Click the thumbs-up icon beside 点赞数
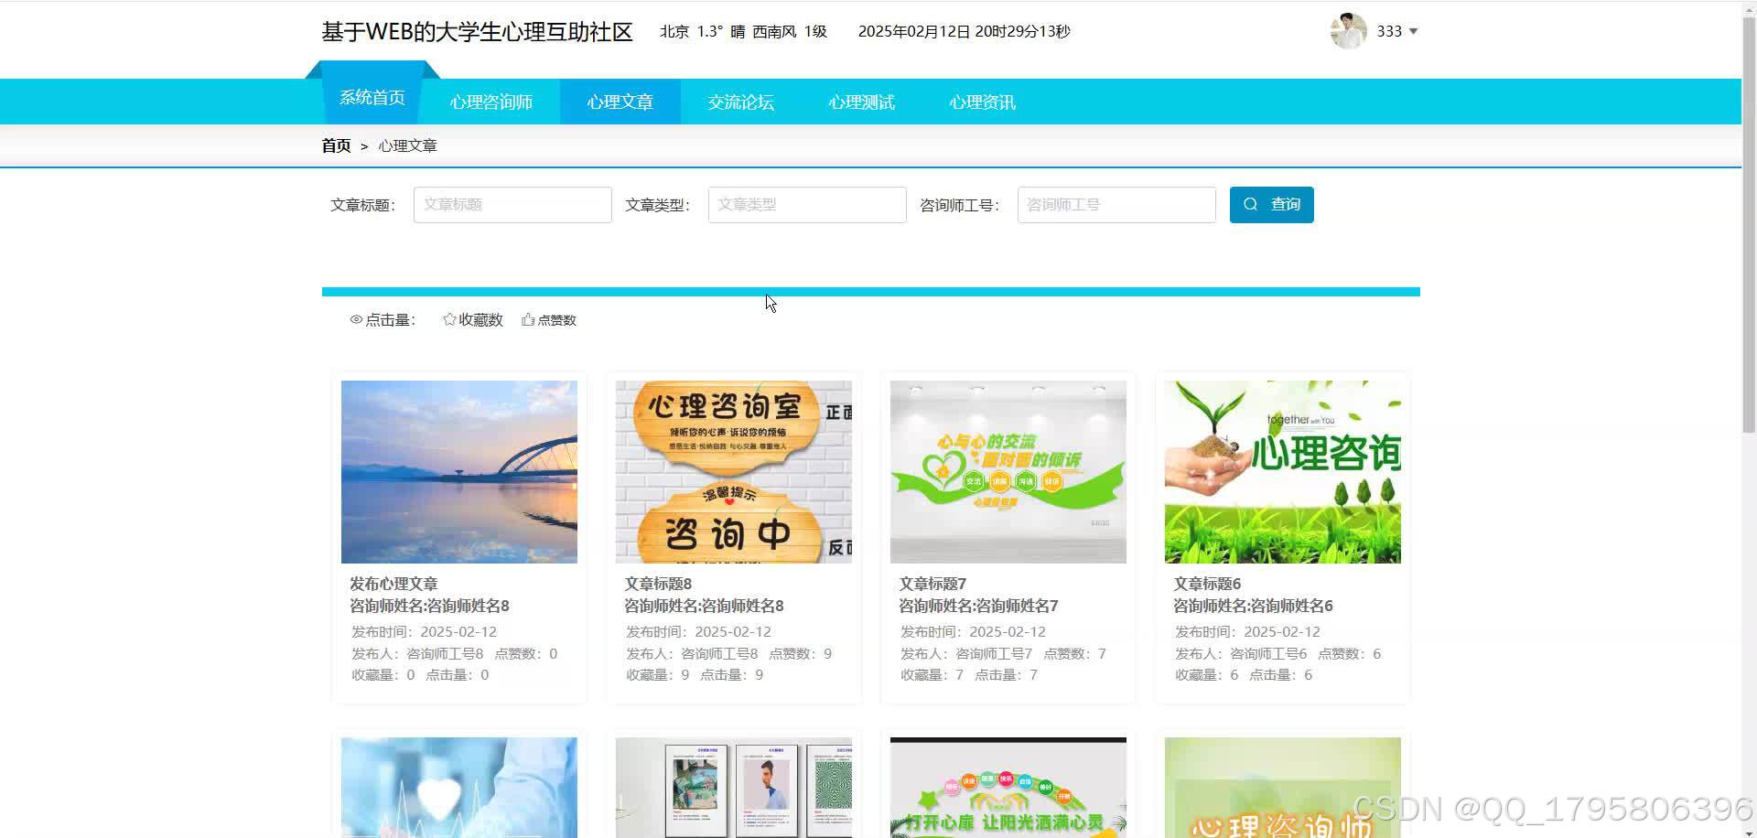1757x838 pixels. 528,318
